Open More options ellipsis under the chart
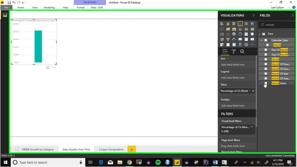297x167 pixels. tap(54, 67)
